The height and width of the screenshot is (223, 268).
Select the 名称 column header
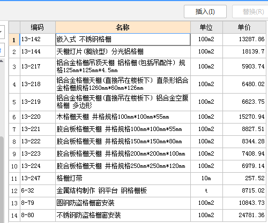(x=123, y=27)
